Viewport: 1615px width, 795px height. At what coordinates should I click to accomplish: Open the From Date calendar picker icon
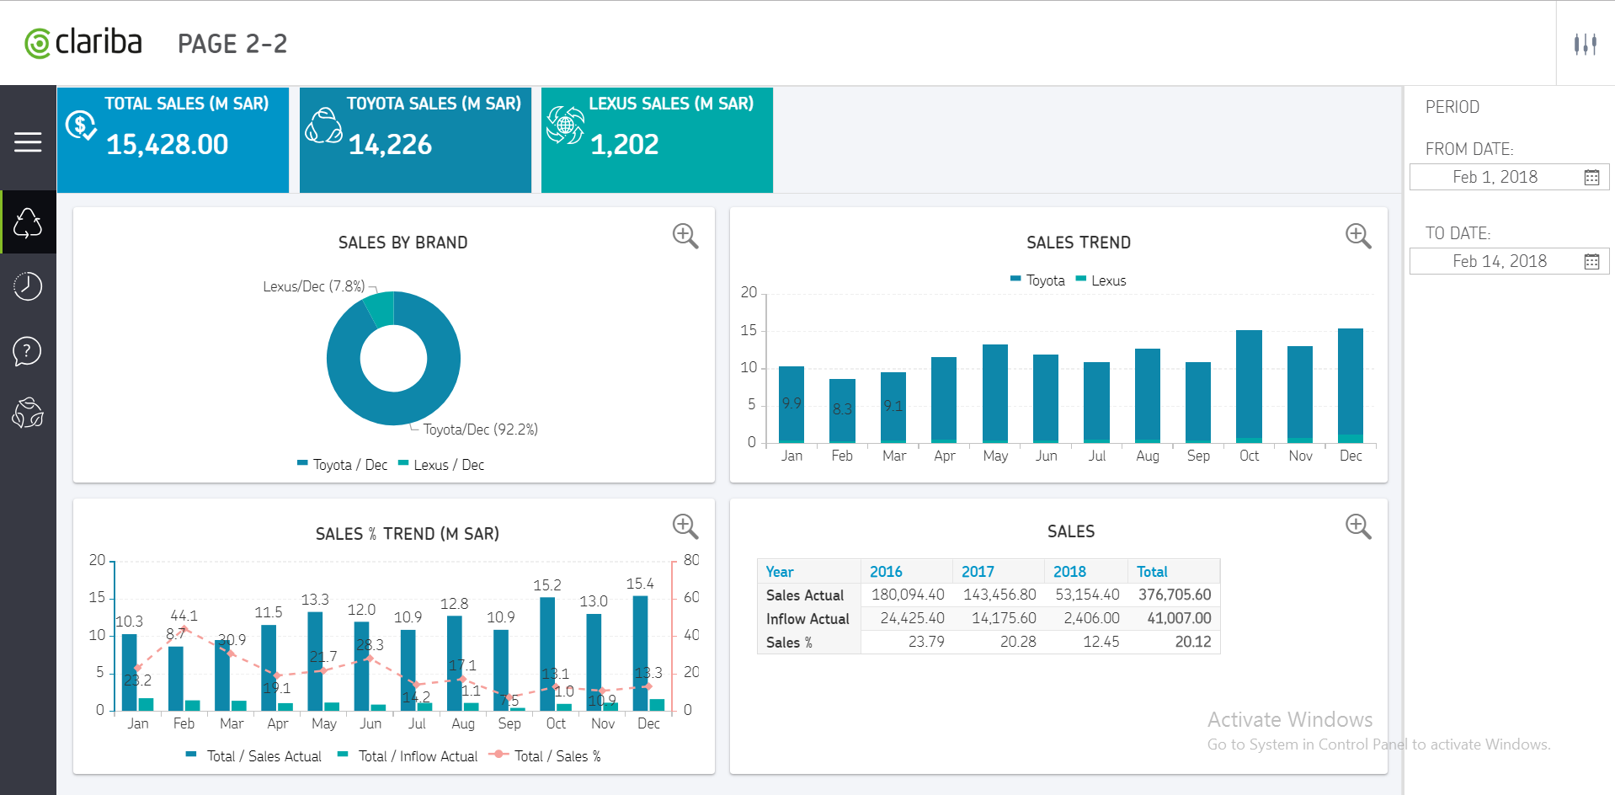(x=1591, y=177)
